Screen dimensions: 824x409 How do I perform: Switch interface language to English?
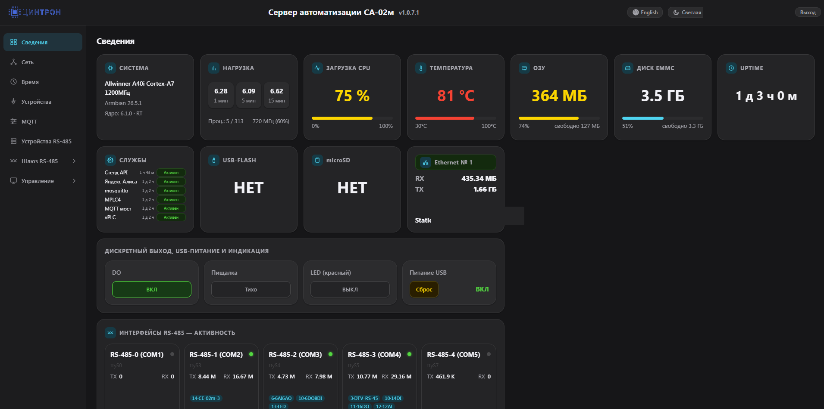(x=645, y=12)
